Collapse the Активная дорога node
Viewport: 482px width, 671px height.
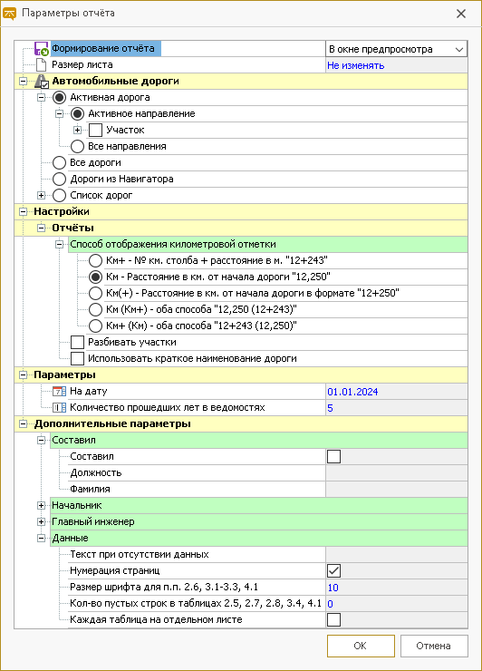point(41,98)
